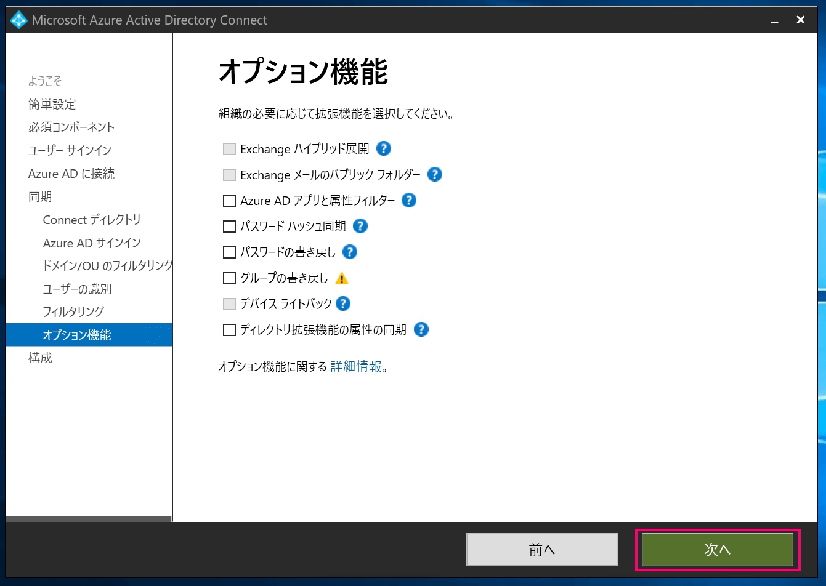Click the Azure AD Connect title bar logo
Screen dimensions: 826x586
click(19, 20)
